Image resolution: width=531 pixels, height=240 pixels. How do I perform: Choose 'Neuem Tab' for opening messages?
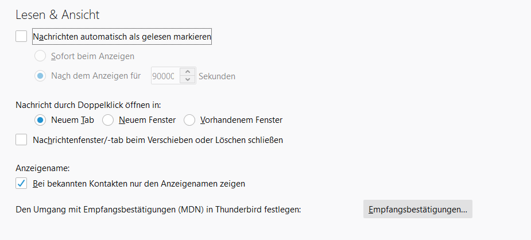[x=40, y=121]
